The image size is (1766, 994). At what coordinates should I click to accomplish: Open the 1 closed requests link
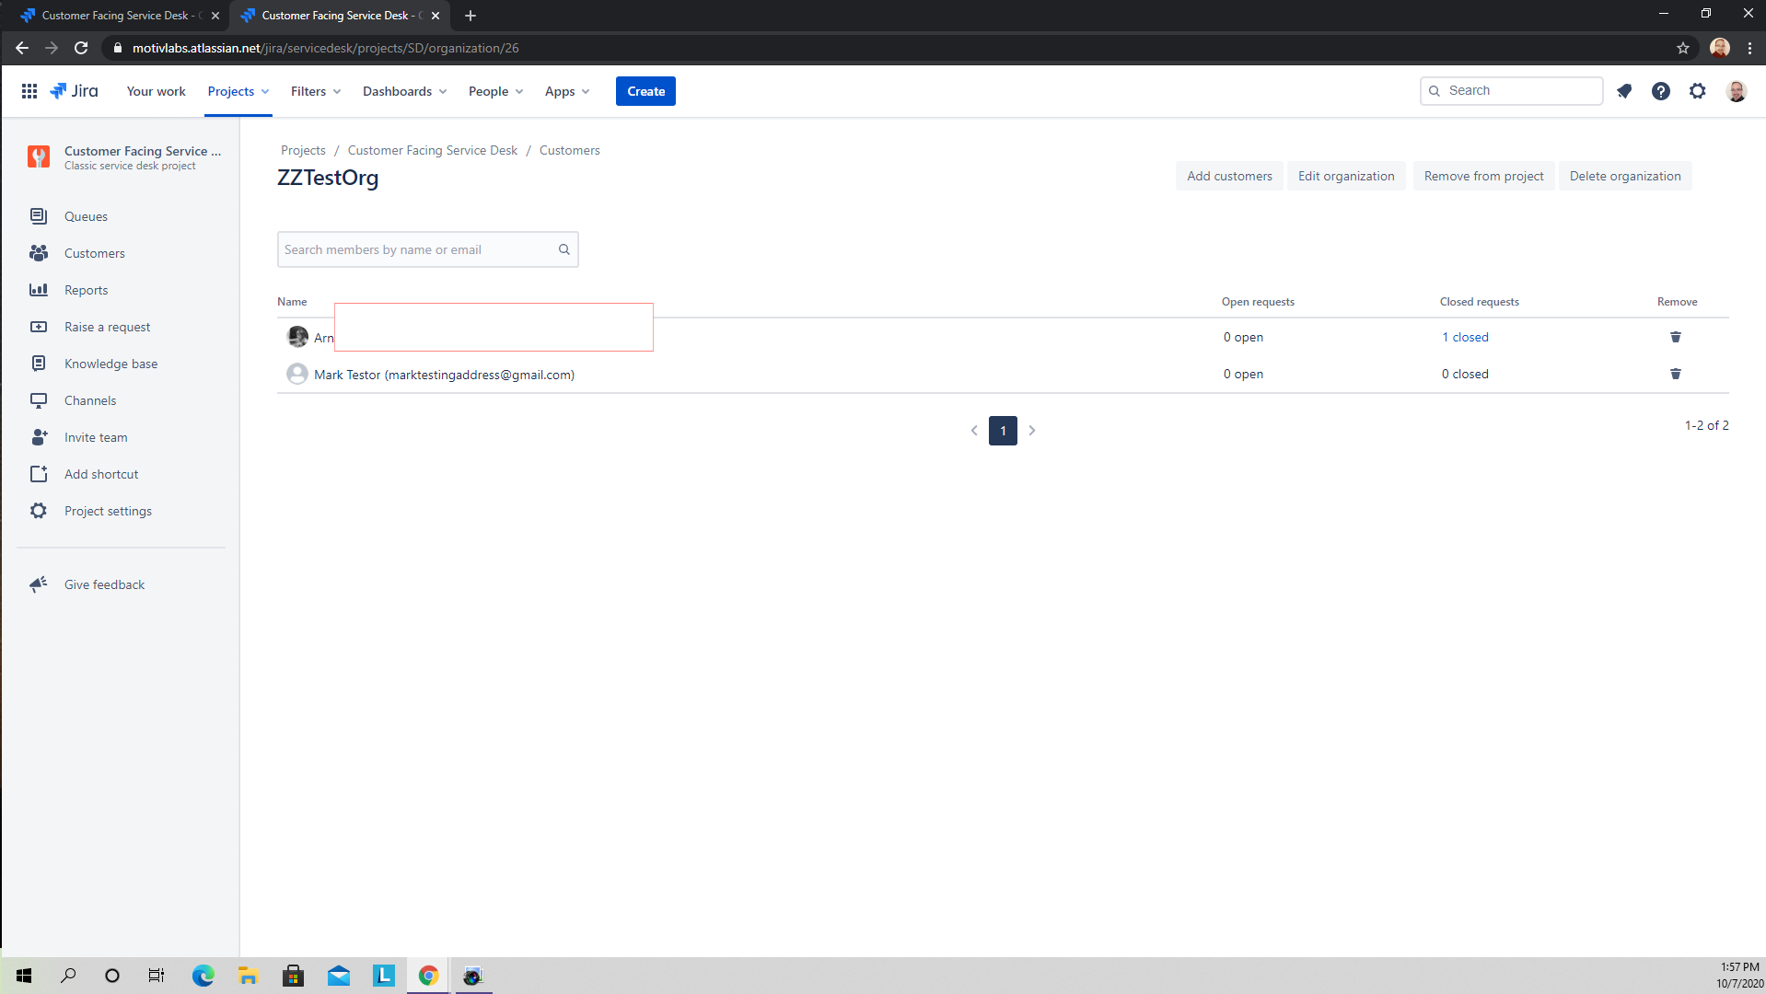click(x=1465, y=337)
